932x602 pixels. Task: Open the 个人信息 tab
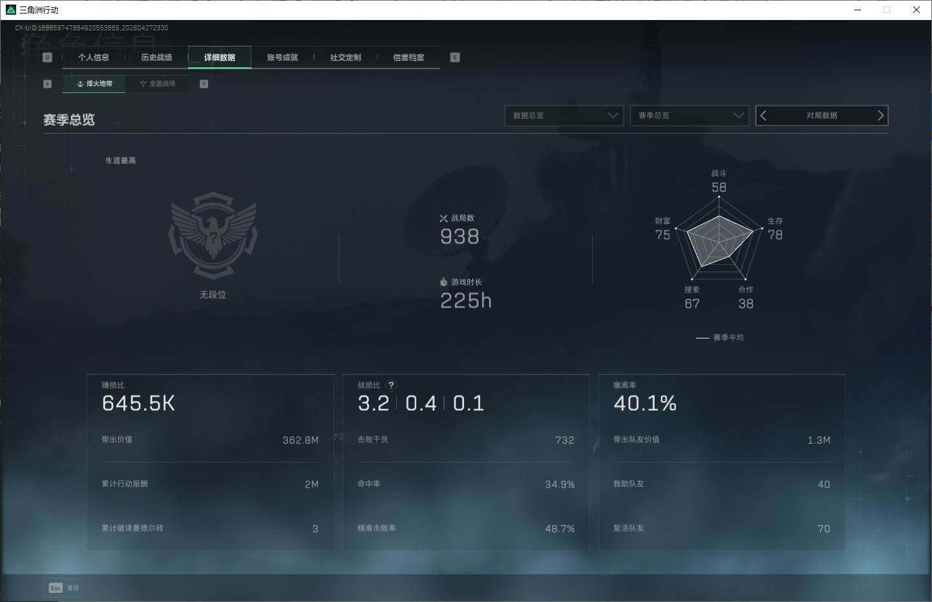(94, 57)
